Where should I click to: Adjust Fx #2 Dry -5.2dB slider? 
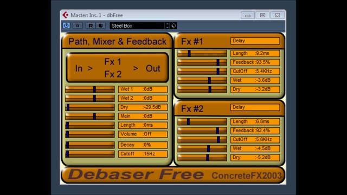pyautogui.click(x=202, y=158)
